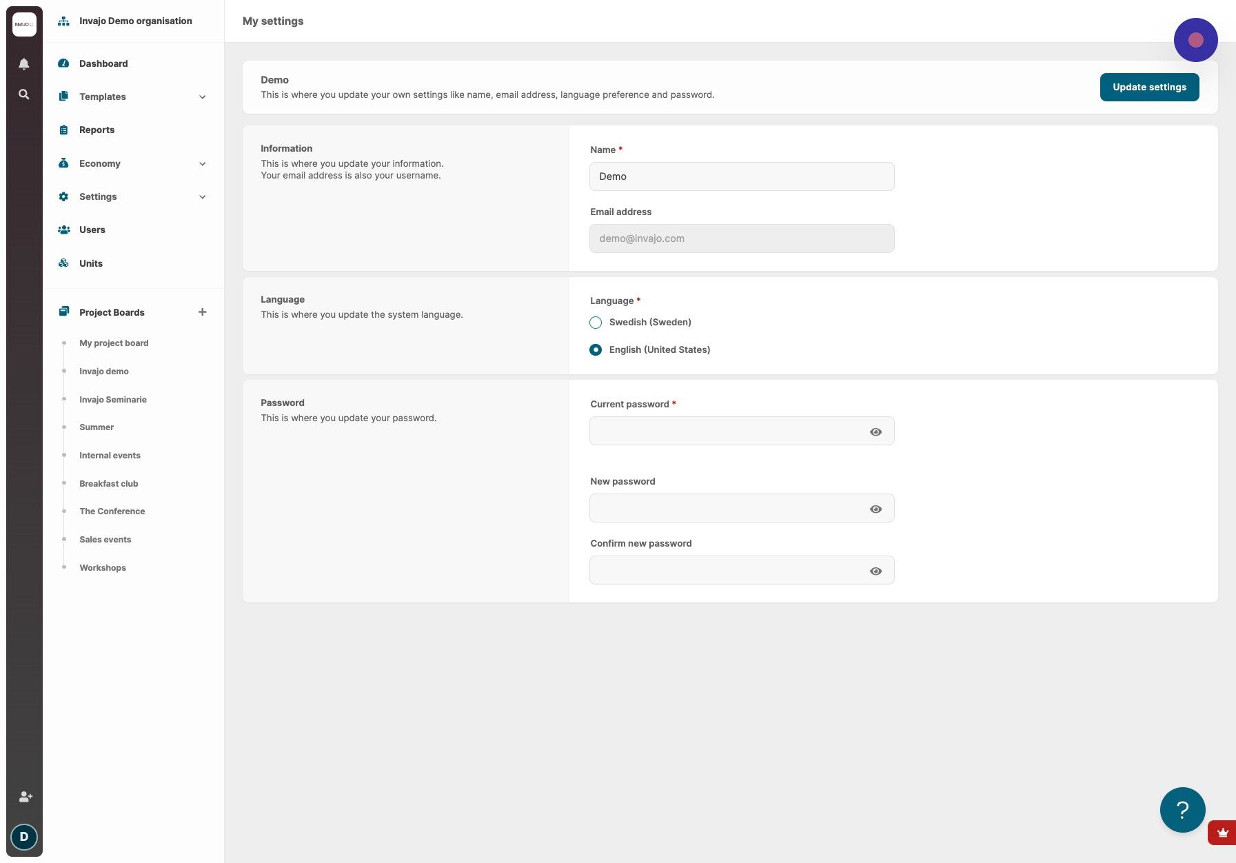Click the search magnifier icon in sidebar

tap(23, 94)
